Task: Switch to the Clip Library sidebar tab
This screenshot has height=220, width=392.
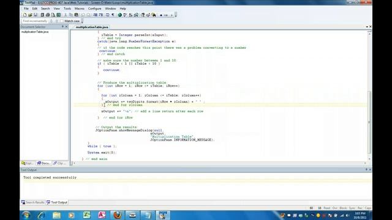Action: [x=60, y=163]
